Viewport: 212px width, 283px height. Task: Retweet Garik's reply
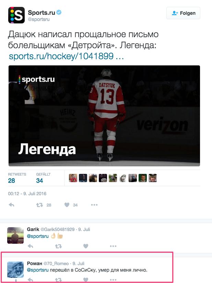click(x=58, y=246)
